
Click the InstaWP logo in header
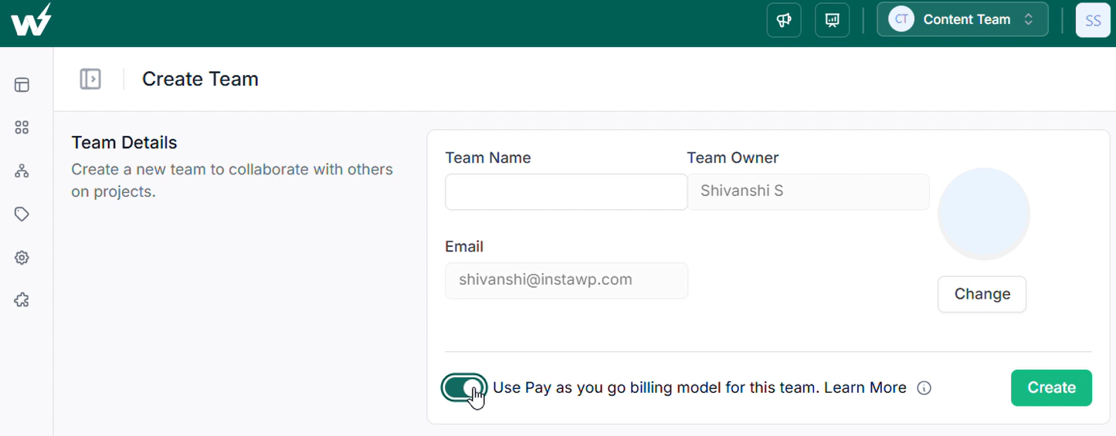pos(31,19)
